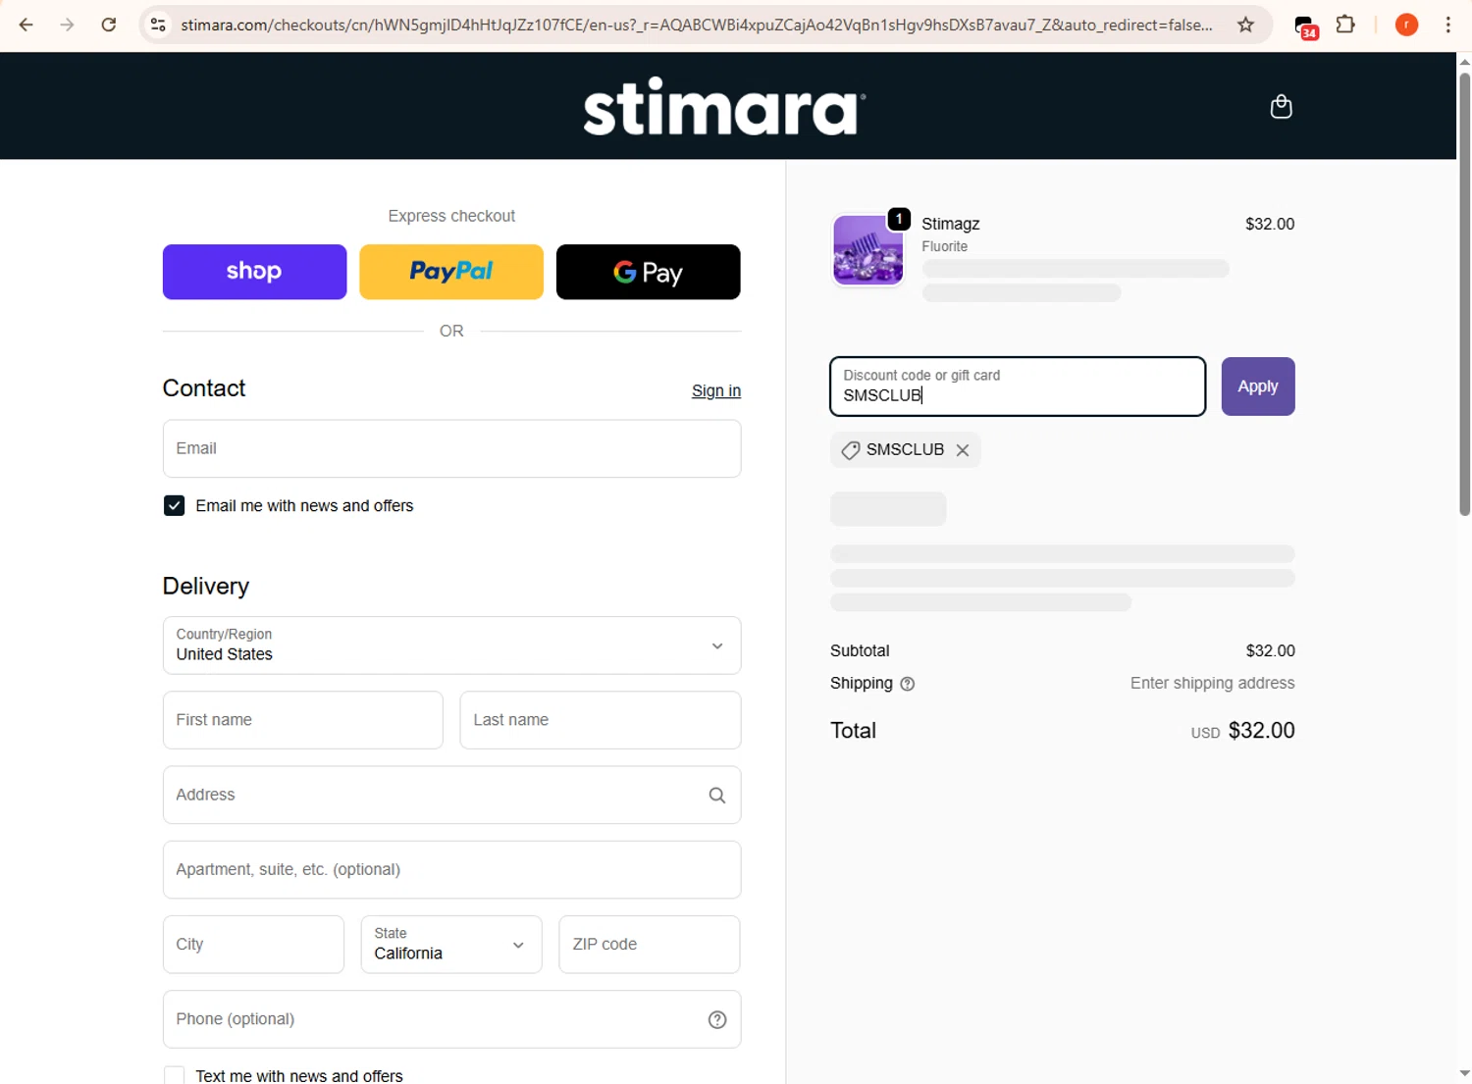Open the Country/Region dropdown

[x=451, y=645]
